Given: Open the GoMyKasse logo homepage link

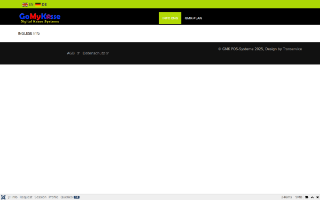Looking at the screenshot, I should (40, 18).
